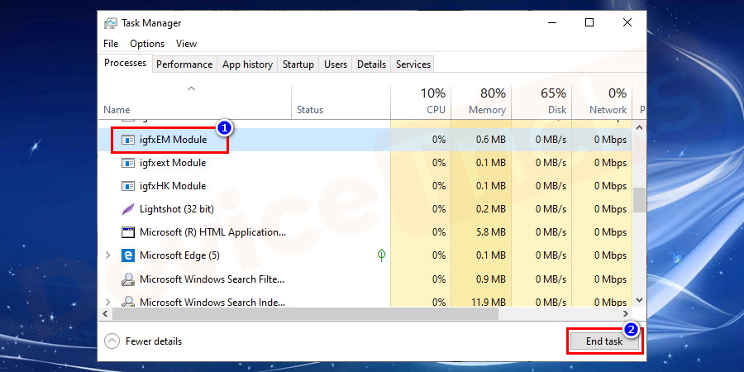Image resolution: width=744 pixels, height=372 pixels.
Task: Switch to the Startup tab
Action: 298,64
